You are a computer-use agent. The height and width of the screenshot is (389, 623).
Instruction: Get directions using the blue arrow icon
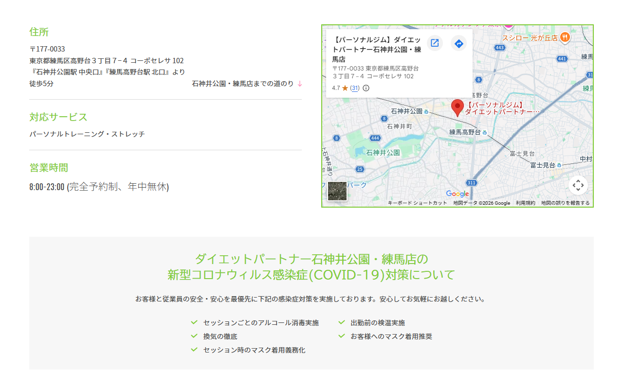click(x=458, y=44)
